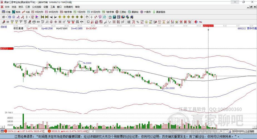Open the 文件 menu

[7, 7]
